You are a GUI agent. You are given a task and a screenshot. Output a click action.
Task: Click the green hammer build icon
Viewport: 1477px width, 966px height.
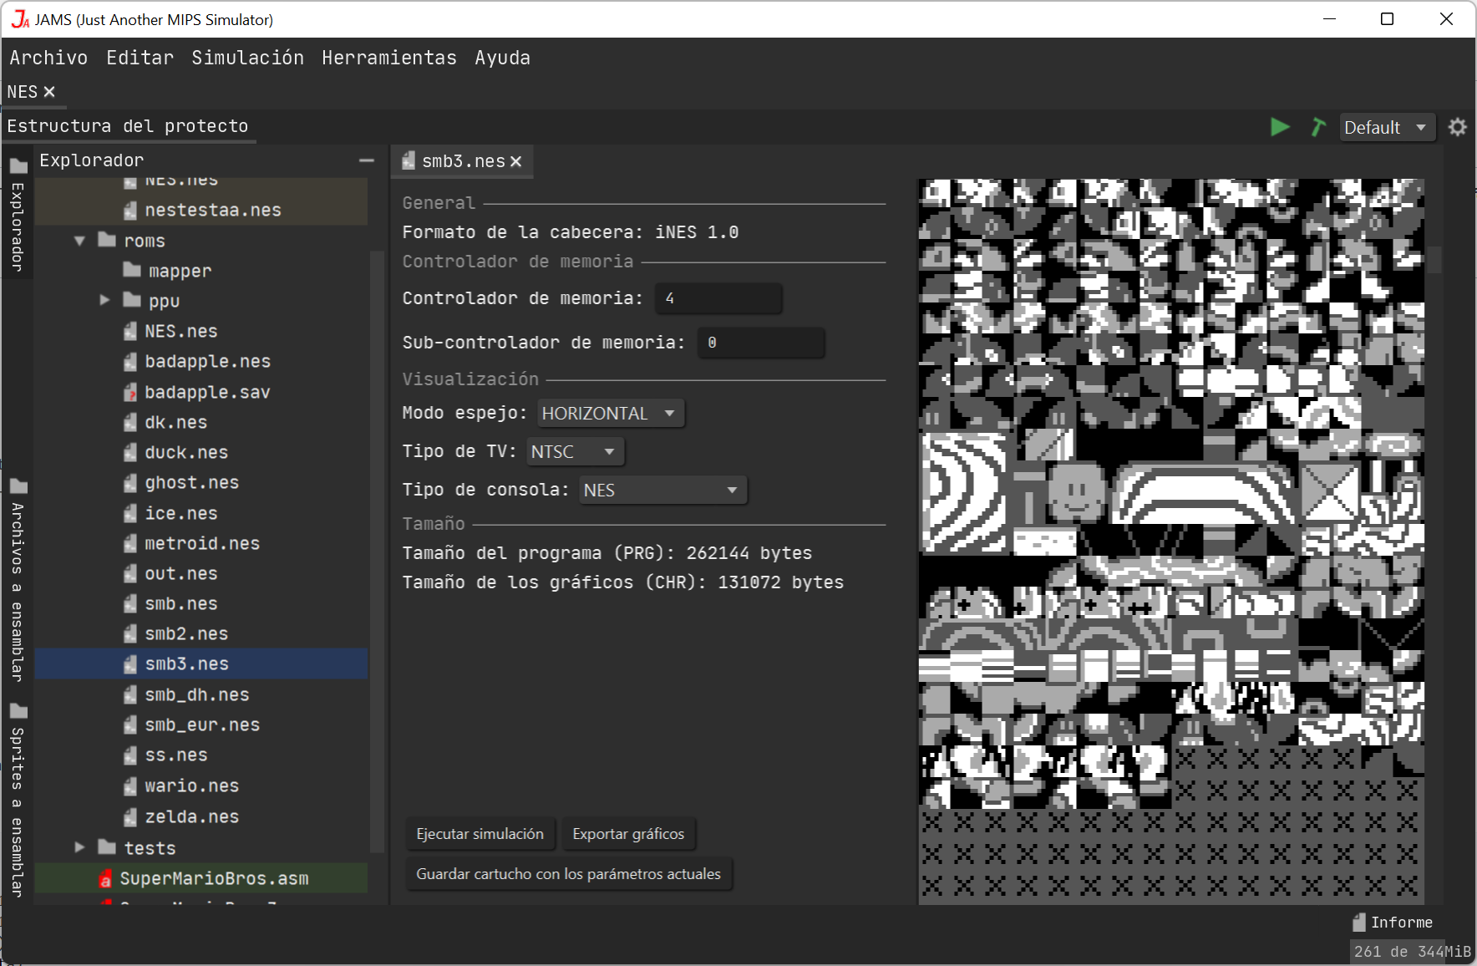pyautogui.click(x=1317, y=127)
